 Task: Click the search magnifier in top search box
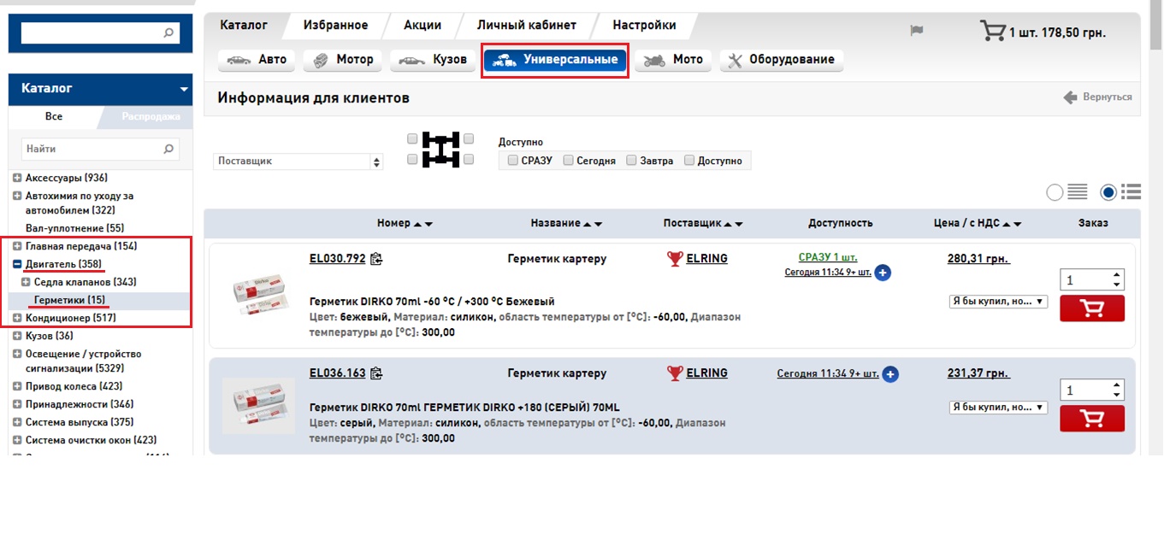tap(168, 33)
